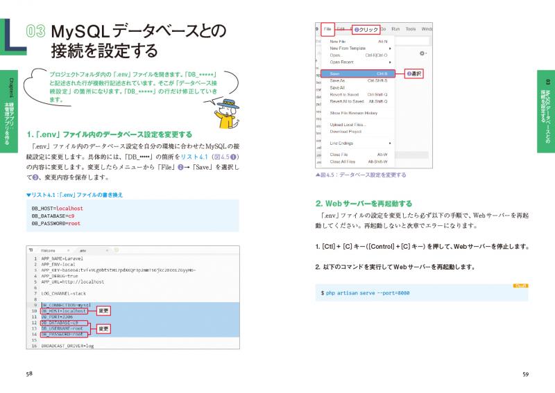Click the DB_PORT line in the editor

point(57,317)
